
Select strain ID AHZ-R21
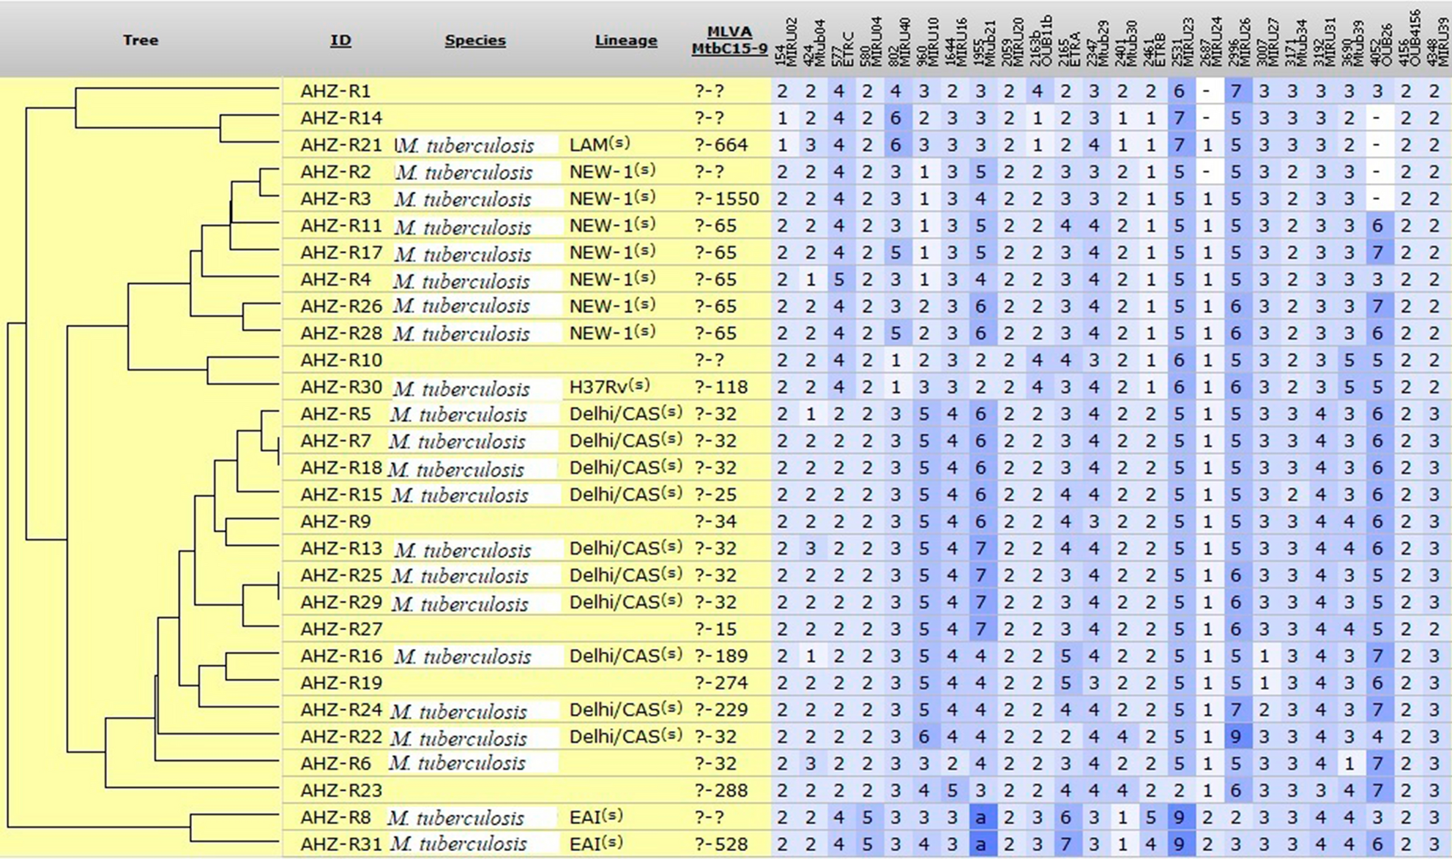[x=341, y=145]
